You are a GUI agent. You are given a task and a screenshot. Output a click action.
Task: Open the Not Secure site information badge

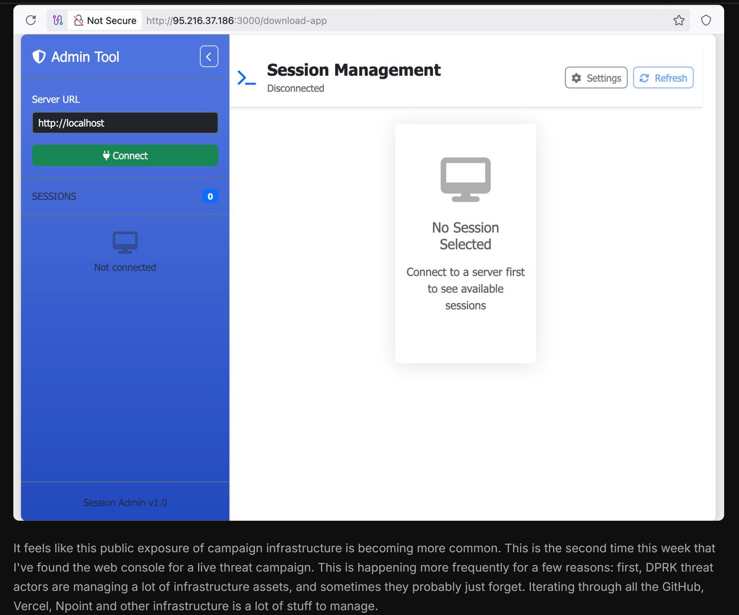[105, 20]
